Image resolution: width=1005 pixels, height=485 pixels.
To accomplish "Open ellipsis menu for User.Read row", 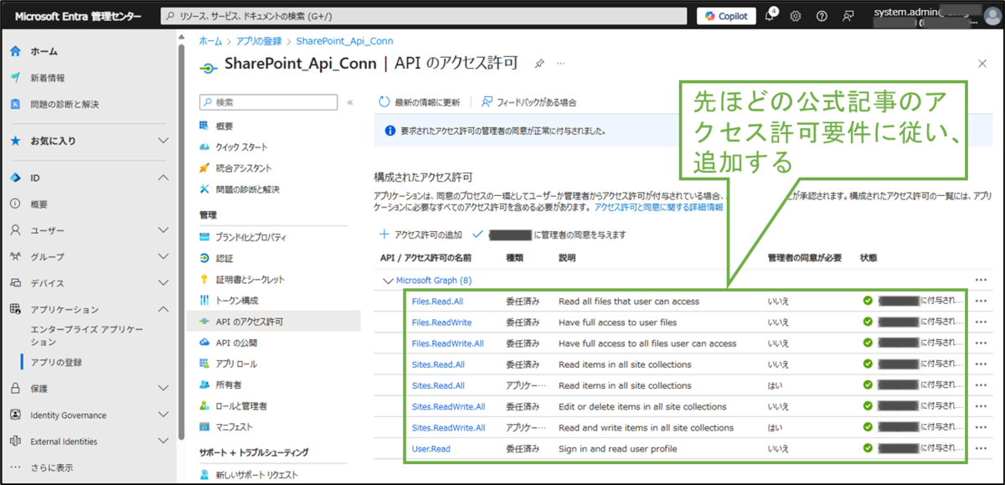I will [x=982, y=449].
